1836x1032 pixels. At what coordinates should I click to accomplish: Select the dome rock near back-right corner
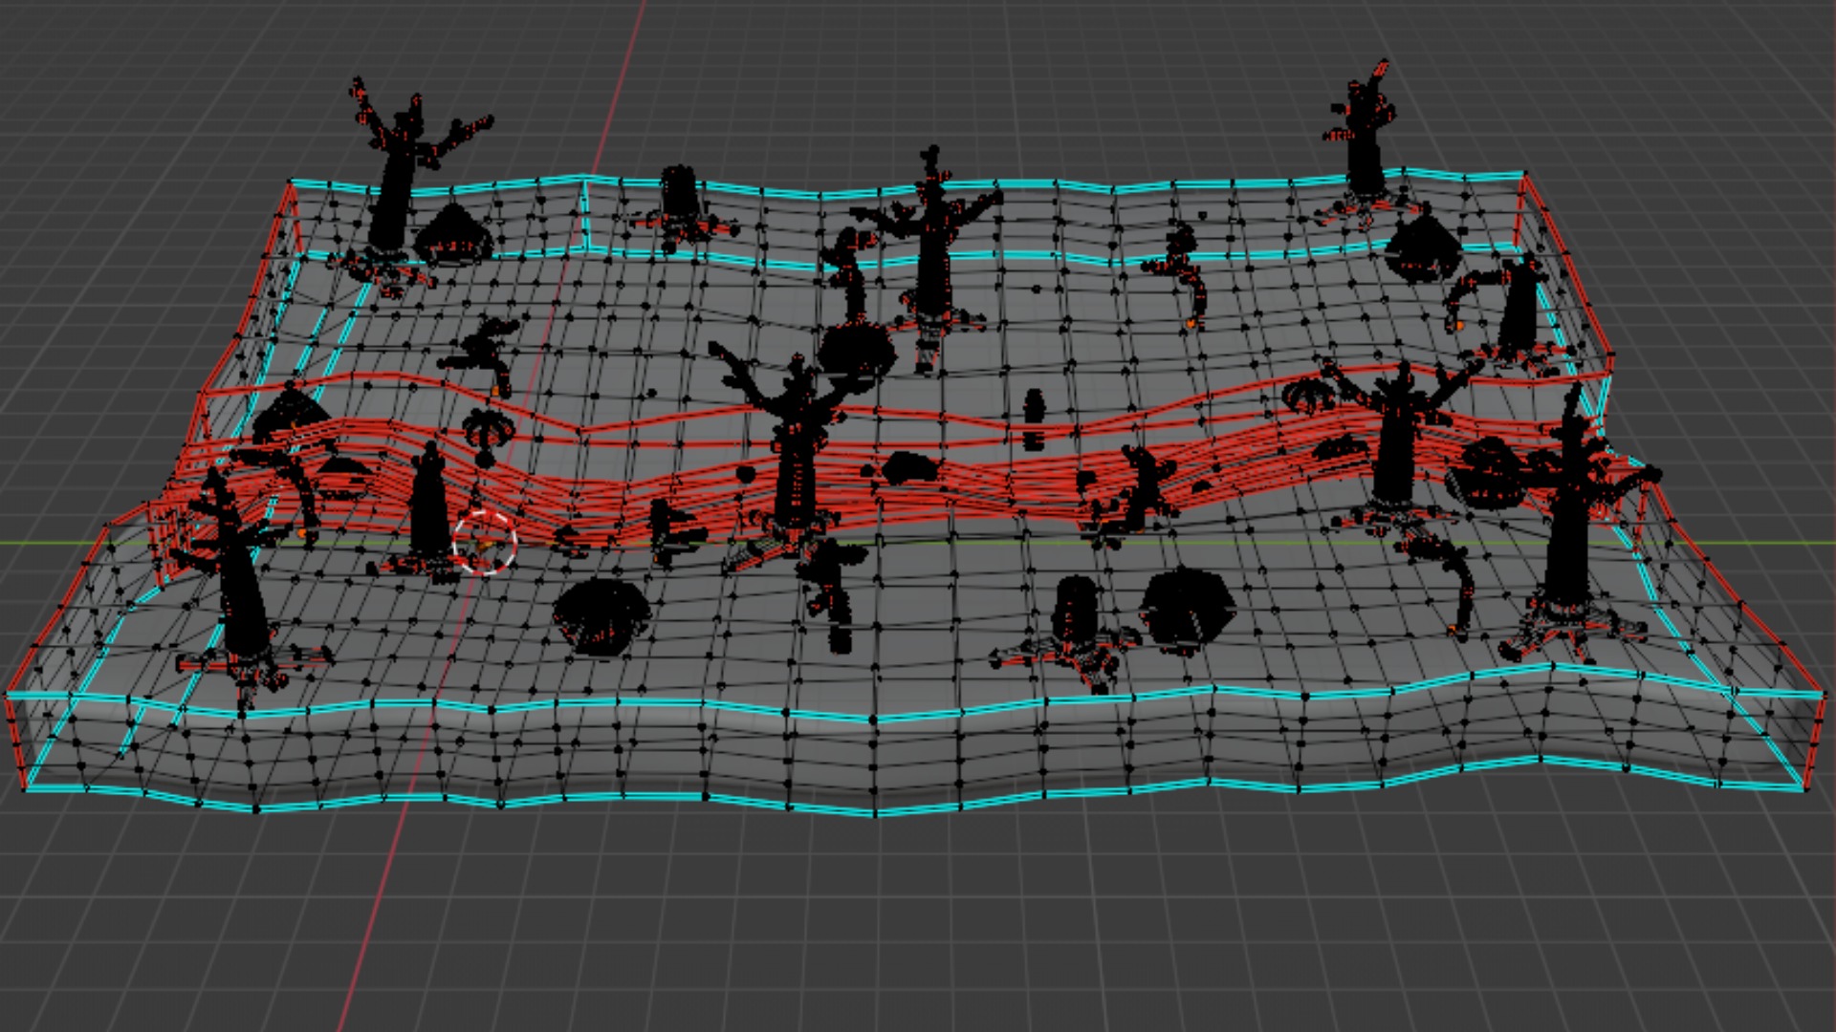click(1423, 247)
